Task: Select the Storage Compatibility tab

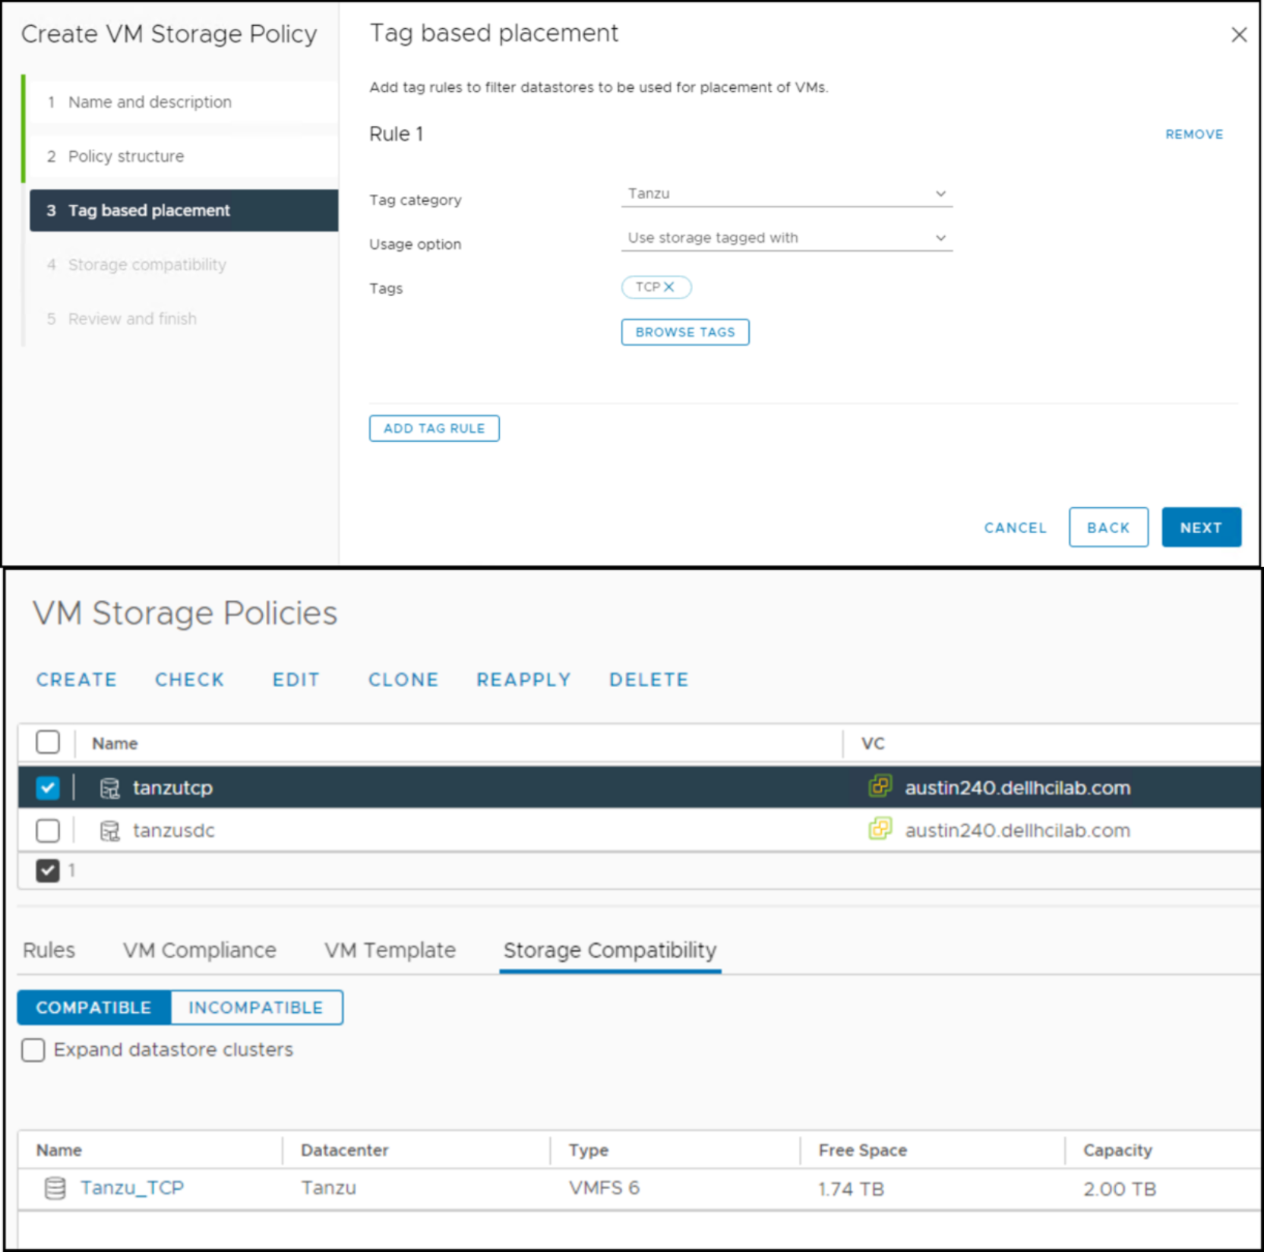Action: click(610, 951)
